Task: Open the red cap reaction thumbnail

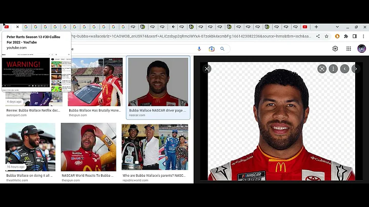Action: click(x=89, y=147)
